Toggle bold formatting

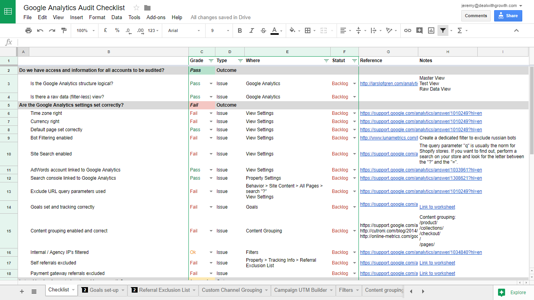240,30
